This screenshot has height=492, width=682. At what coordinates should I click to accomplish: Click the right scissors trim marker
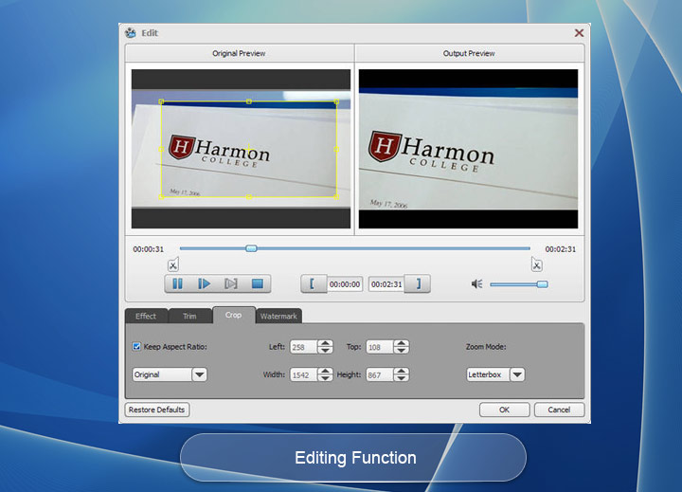click(x=537, y=264)
